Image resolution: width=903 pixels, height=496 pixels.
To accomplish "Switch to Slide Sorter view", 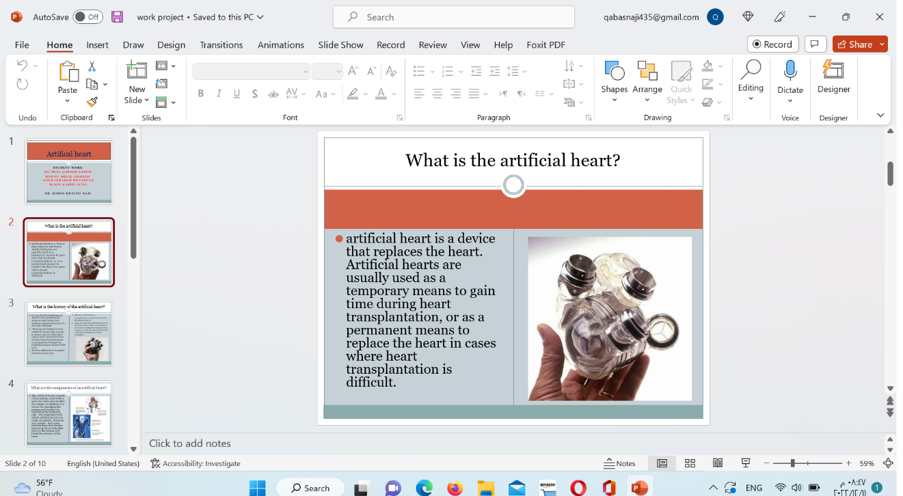I will click(690, 463).
